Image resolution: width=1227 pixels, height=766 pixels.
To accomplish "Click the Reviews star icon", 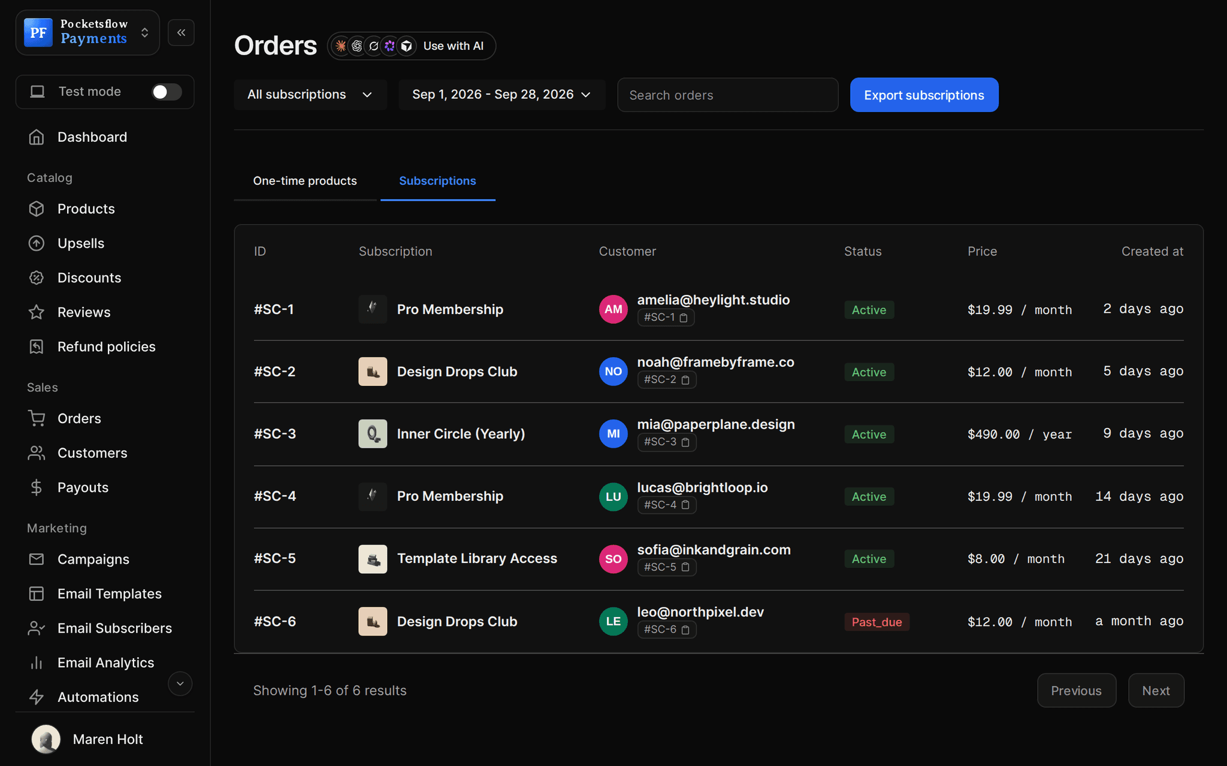I will click(x=37, y=312).
